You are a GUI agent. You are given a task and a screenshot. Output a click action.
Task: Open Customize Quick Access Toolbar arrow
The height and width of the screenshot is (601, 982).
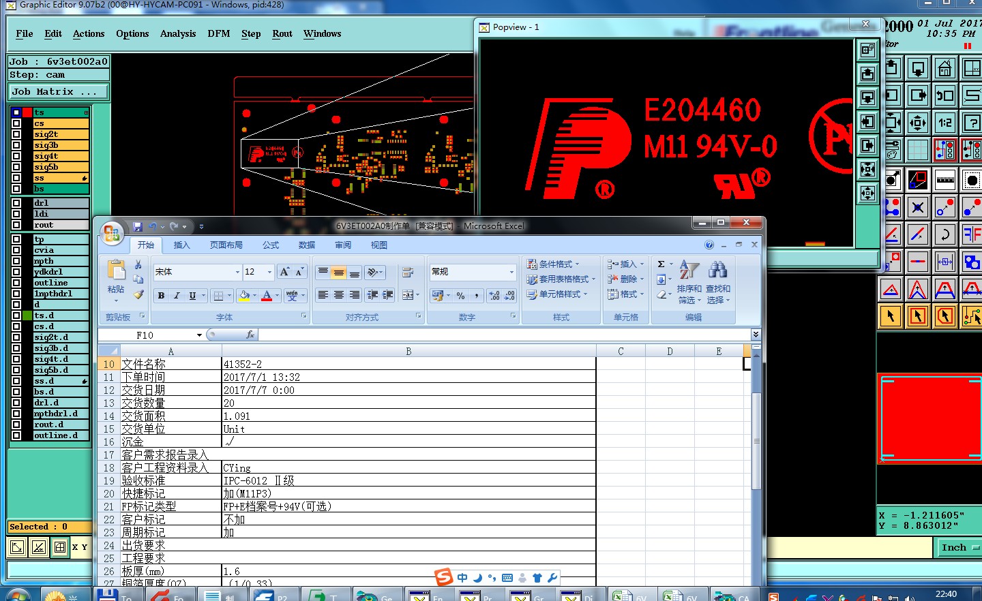coord(202,227)
